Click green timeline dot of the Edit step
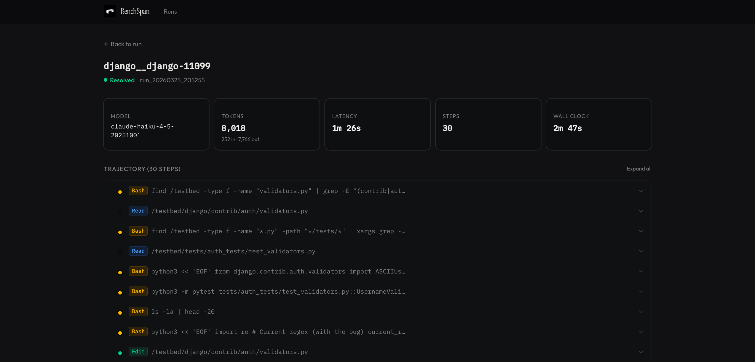This screenshot has height=362, width=755. 120,353
